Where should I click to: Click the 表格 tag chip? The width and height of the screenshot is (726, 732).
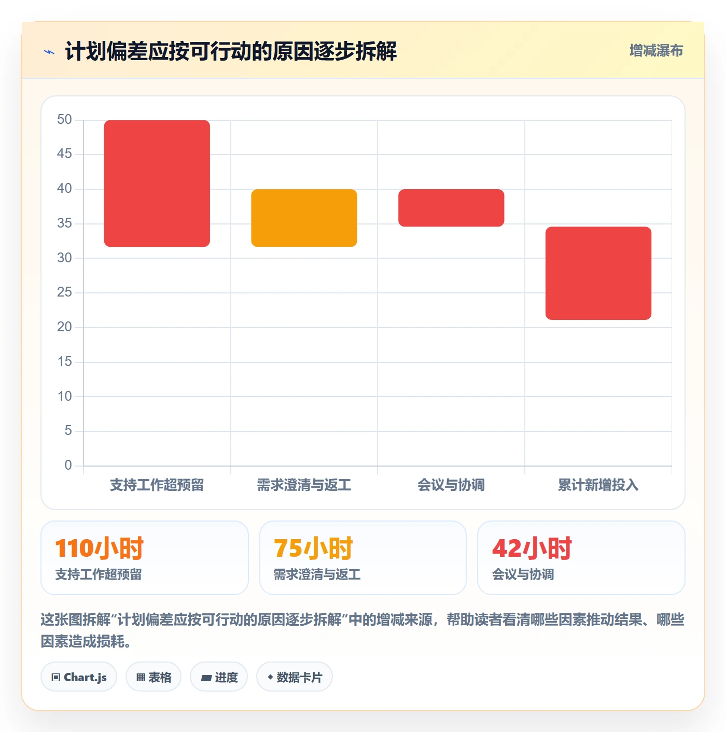click(x=153, y=677)
